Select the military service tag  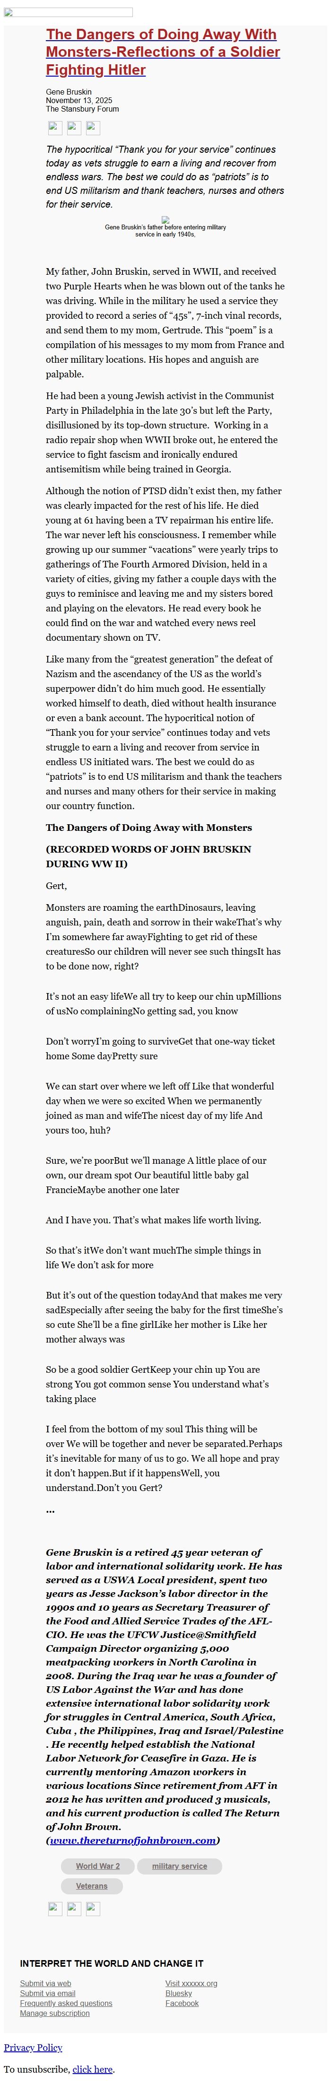point(179,1866)
